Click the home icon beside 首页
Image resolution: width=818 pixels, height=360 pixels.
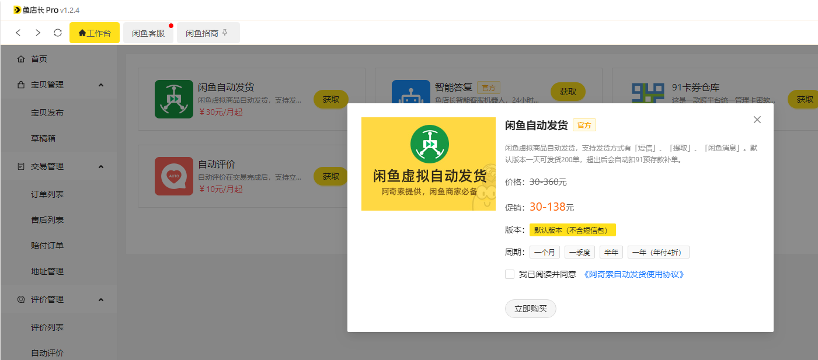click(21, 59)
